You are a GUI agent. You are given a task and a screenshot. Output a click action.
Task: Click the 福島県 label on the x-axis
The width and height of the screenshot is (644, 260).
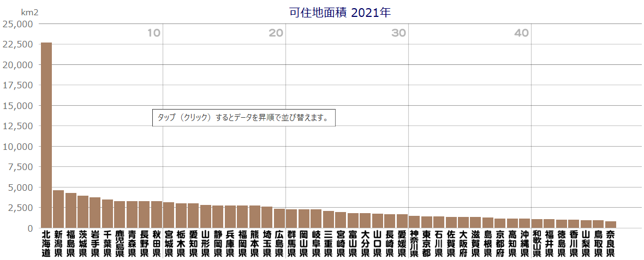pyautogui.click(x=71, y=244)
